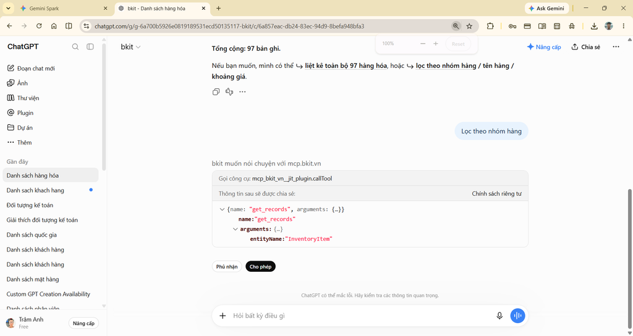Click the zoom Reset button
Screen dimensions: 633x336
458,44
